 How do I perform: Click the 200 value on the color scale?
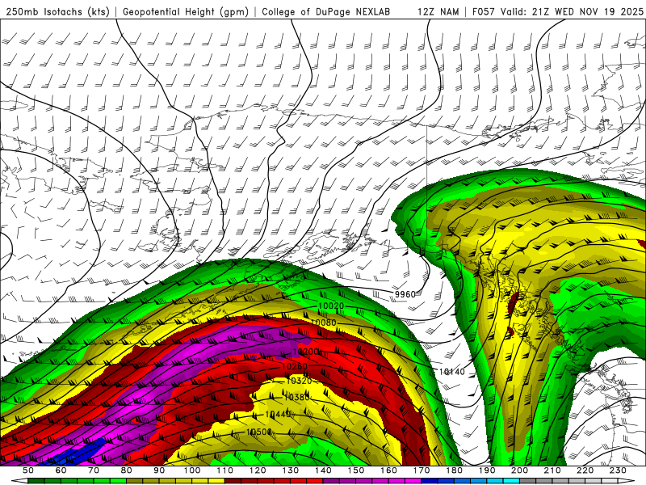519,470
